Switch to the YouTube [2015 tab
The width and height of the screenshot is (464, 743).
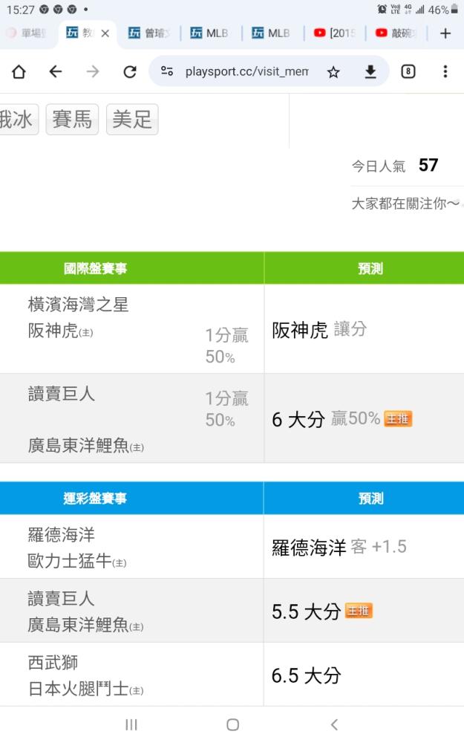pyautogui.click(x=334, y=33)
